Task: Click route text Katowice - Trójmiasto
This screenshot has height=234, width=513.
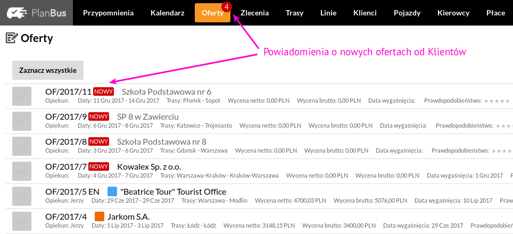Action: tap(204, 126)
